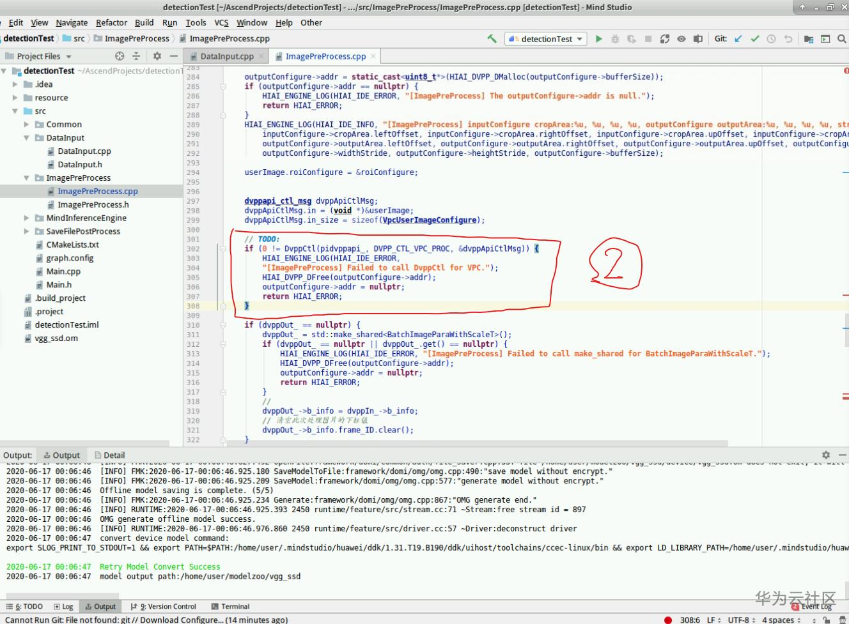Open the TODO tool window button
The width and height of the screenshot is (849, 624).
(x=25, y=607)
